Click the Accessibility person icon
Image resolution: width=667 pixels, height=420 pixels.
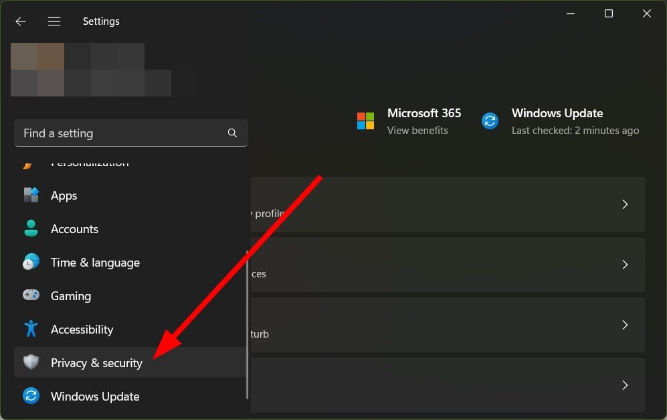tap(31, 329)
